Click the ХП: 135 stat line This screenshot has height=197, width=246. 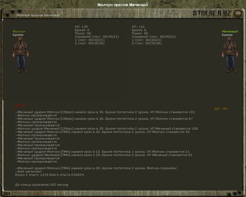click(81, 27)
